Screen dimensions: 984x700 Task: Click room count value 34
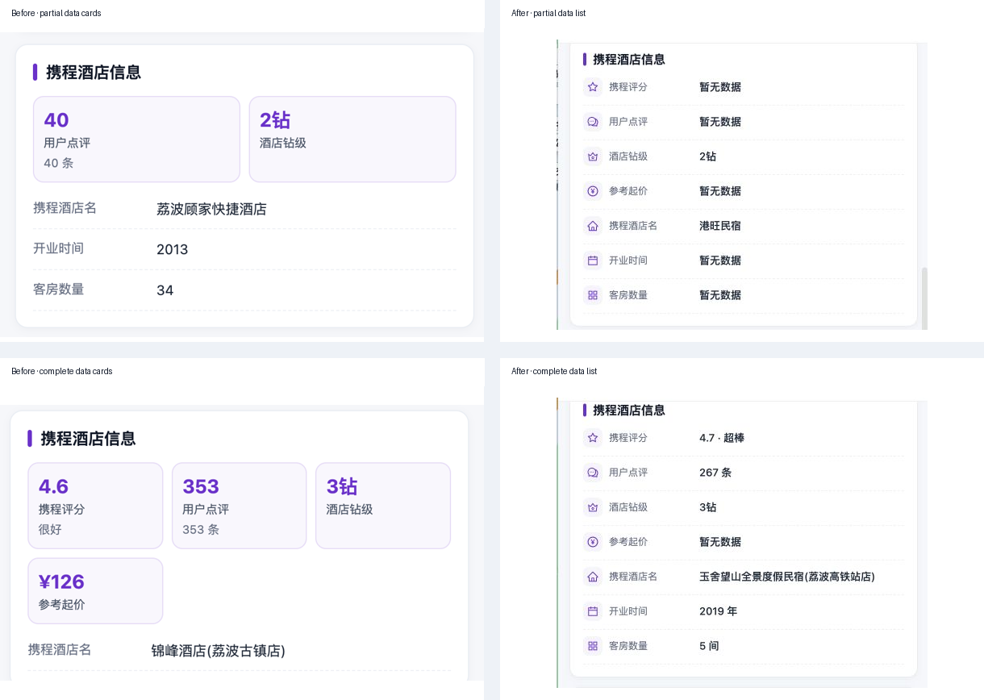165,290
